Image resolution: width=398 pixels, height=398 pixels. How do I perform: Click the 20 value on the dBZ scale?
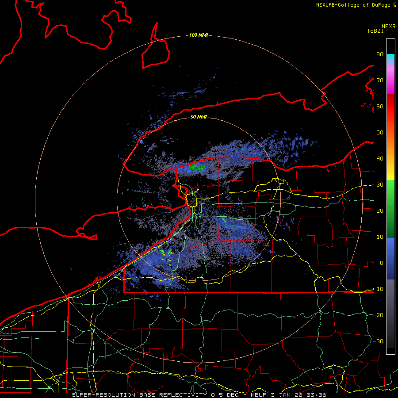(380, 210)
